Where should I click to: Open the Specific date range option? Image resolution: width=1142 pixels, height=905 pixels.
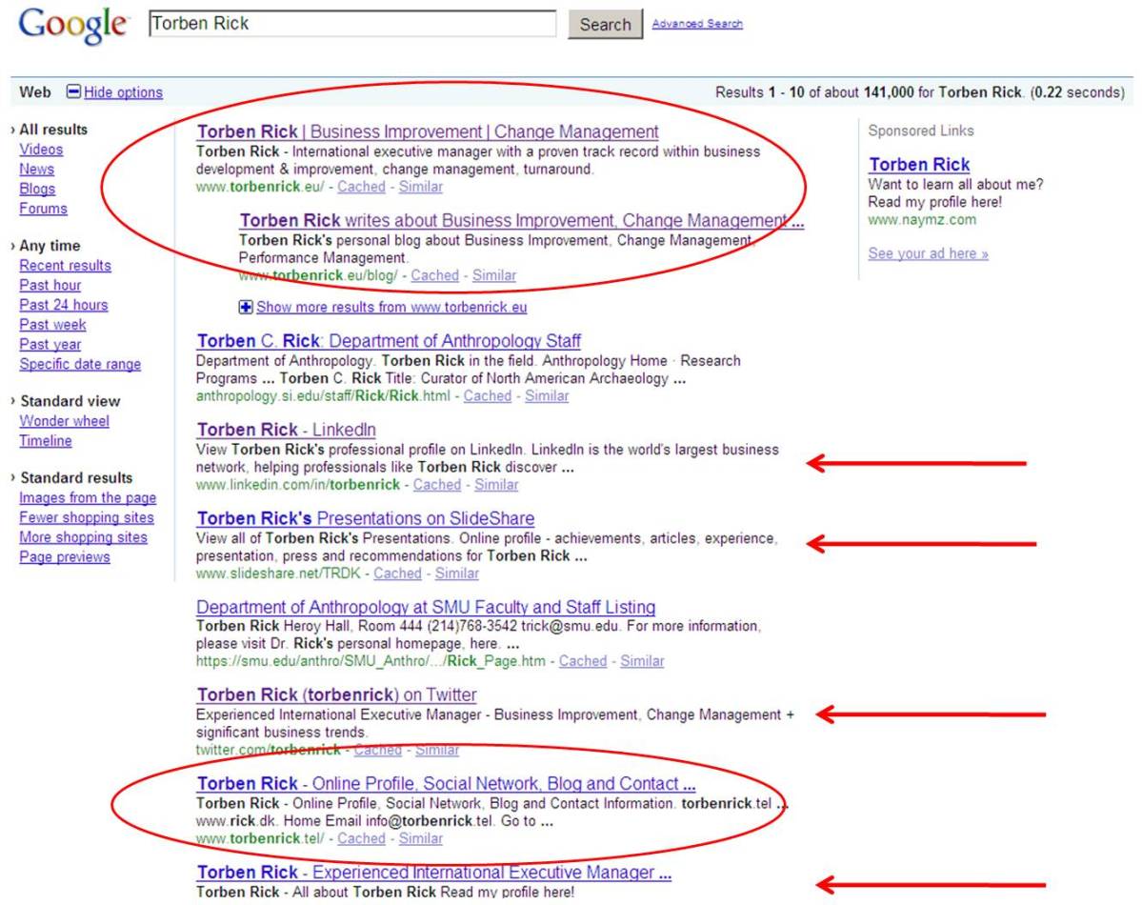point(80,364)
